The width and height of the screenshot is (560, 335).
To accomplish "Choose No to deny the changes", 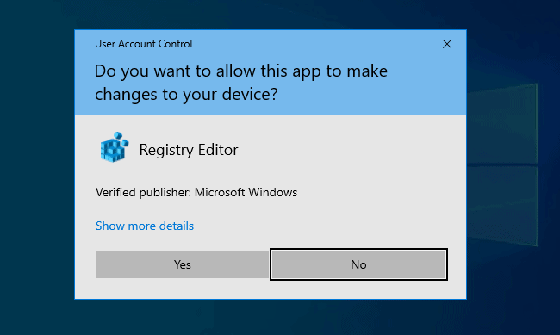I will pos(358,264).
